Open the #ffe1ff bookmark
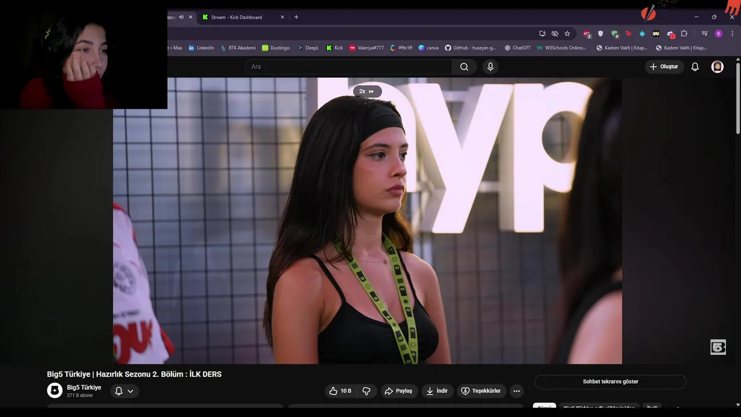741x417 pixels. (401, 48)
